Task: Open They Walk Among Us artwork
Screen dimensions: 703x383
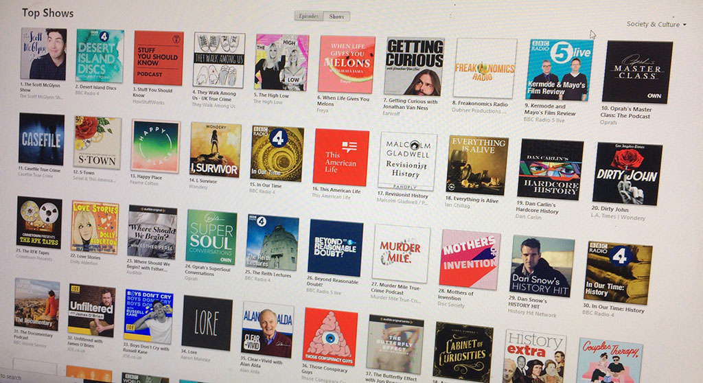Action: coord(219,60)
